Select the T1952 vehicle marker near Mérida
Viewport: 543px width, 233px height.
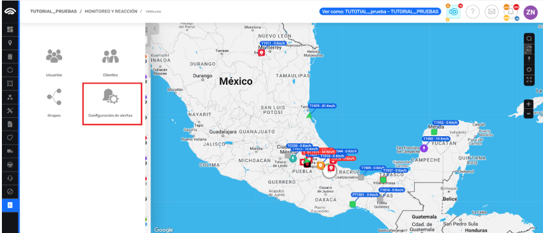tap(434, 132)
